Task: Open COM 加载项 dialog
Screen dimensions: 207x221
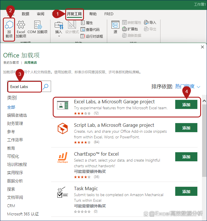Action: [37, 27]
